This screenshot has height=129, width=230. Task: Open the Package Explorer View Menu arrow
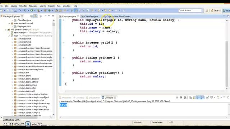[x=46, y=16]
